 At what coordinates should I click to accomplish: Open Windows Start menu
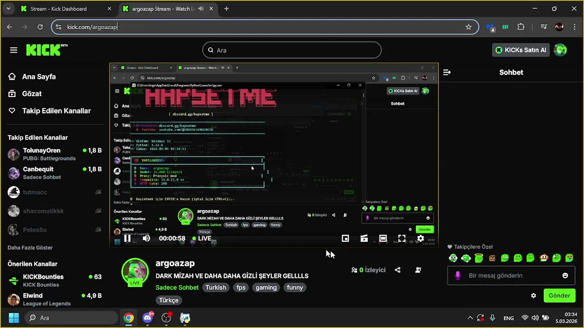point(14,318)
